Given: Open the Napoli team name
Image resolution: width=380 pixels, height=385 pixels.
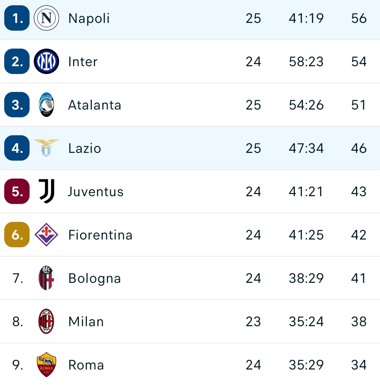Looking at the screenshot, I should click(89, 18).
